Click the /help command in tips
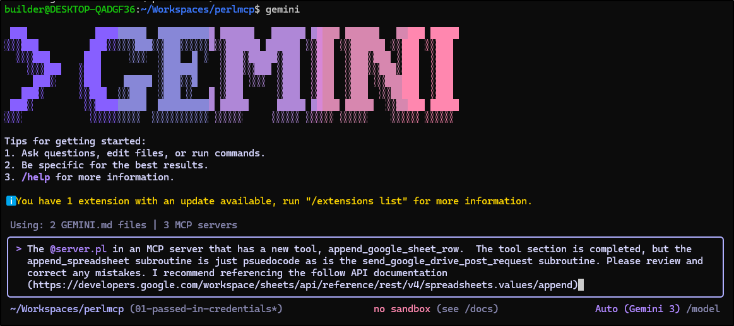 point(36,177)
